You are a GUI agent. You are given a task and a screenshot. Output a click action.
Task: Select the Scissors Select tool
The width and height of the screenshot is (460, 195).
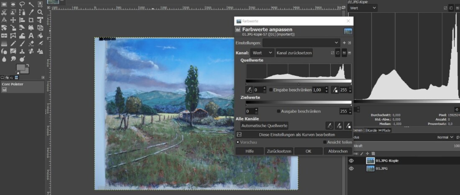pos(4,12)
